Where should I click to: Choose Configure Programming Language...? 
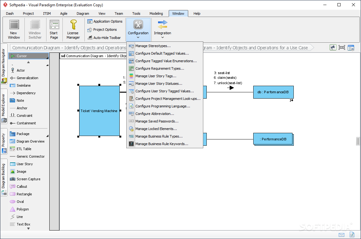tap(165, 106)
